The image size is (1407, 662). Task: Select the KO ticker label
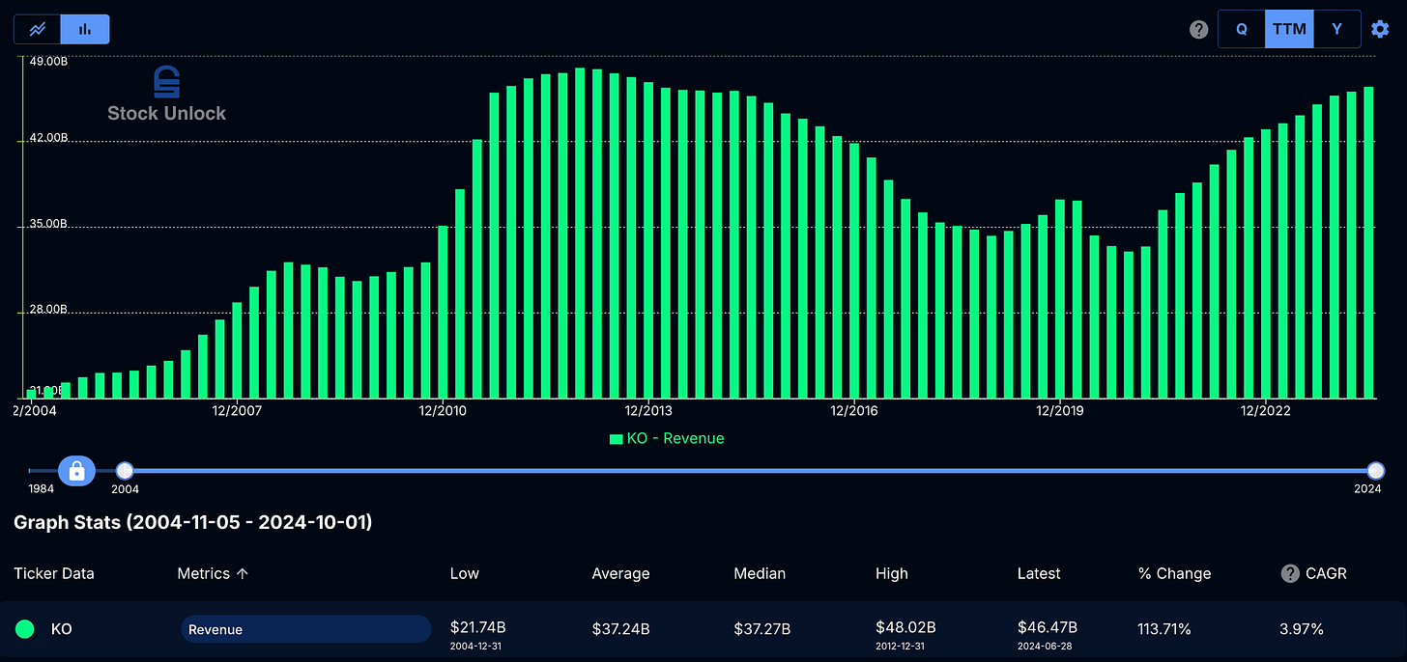[x=62, y=629]
